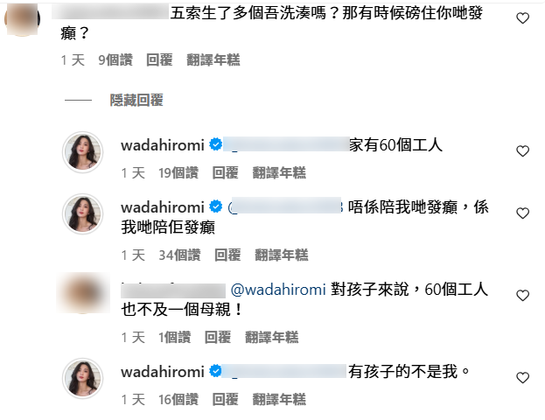Translate the '唔係陪我哋發癲' reply

(x=282, y=255)
